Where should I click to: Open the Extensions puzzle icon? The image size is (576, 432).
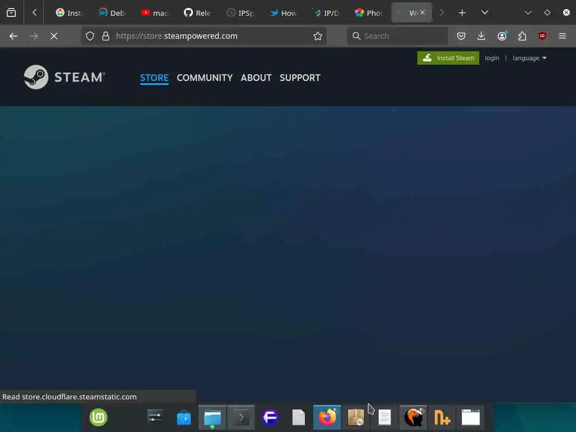coord(522,36)
